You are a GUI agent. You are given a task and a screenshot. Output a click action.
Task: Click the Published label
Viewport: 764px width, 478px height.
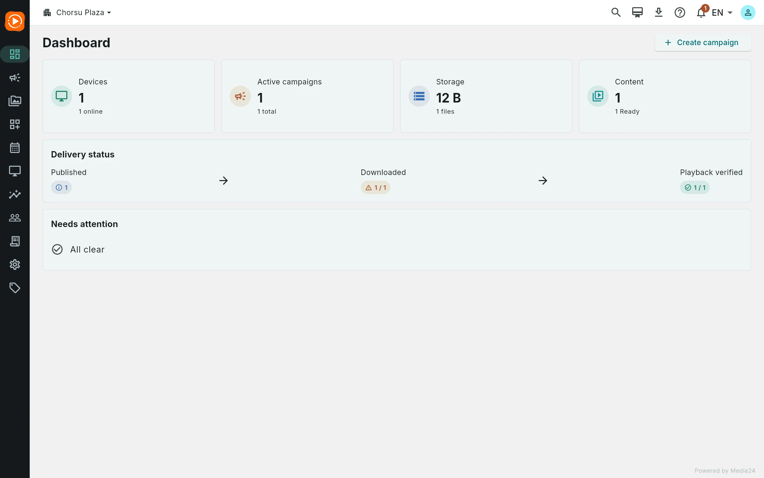pos(68,172)
